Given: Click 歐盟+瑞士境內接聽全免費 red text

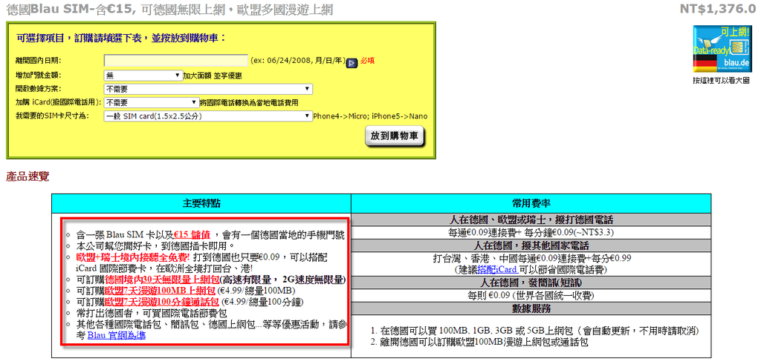Looking at the screenshot, I should tap(133, 257).
